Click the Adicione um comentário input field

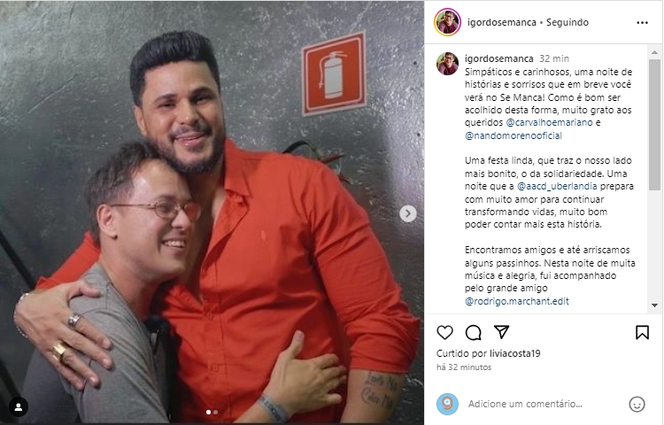[544, 404]
